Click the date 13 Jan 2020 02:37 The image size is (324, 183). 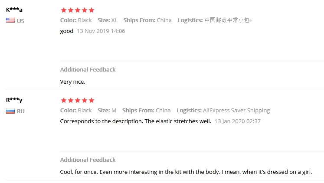tap(237, 121)
